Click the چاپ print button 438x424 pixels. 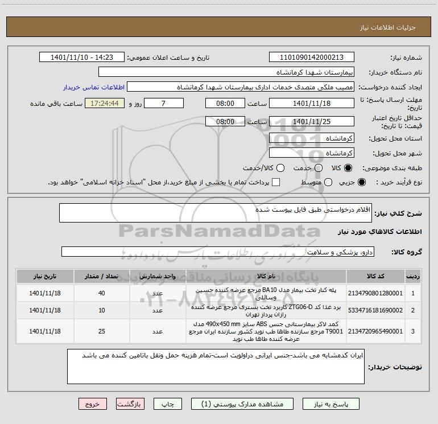tap(168, 404)
